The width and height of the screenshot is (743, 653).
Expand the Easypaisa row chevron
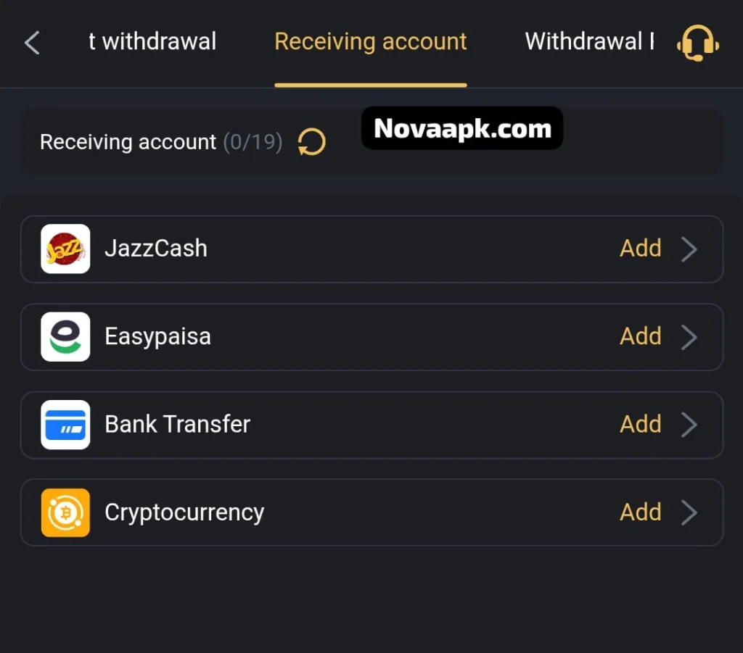[x=689, y=336]
